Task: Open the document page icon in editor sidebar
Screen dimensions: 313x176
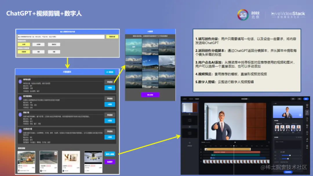Action: pos(307,119)
